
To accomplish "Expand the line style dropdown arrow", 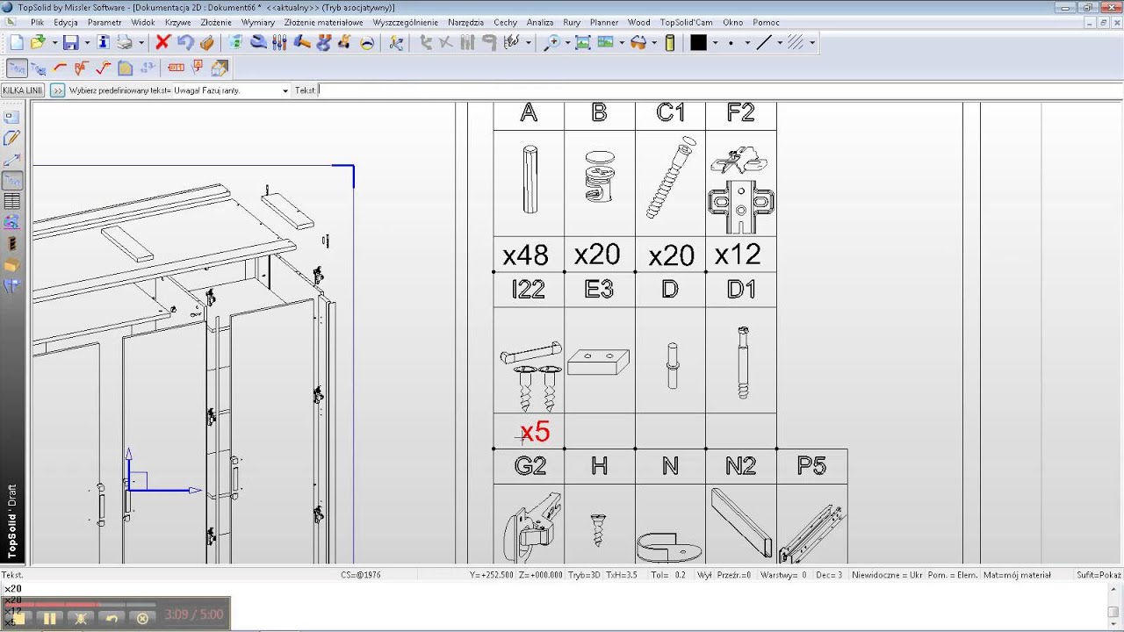I will pyautogui.click(x=780, y=42).
